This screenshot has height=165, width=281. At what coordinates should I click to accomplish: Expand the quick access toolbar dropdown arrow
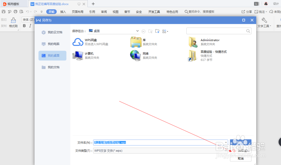click(x=41, y=11)
